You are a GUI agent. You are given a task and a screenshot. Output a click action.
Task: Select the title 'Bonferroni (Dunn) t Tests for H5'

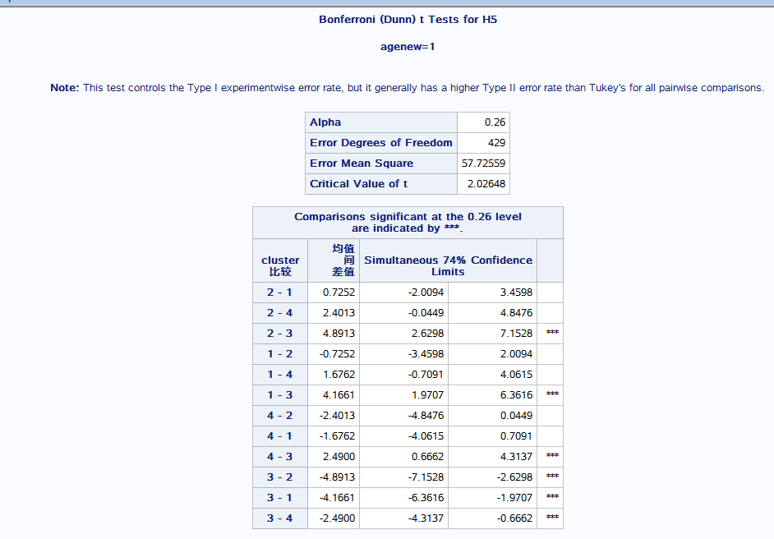(x=408, y=19)
